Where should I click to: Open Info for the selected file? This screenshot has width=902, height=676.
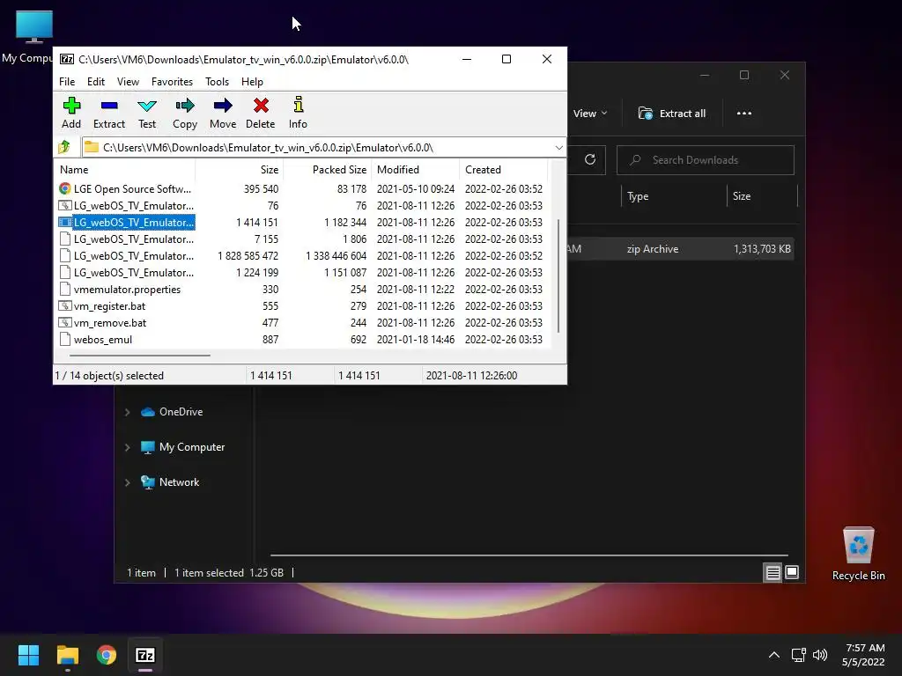pos(298,113)
